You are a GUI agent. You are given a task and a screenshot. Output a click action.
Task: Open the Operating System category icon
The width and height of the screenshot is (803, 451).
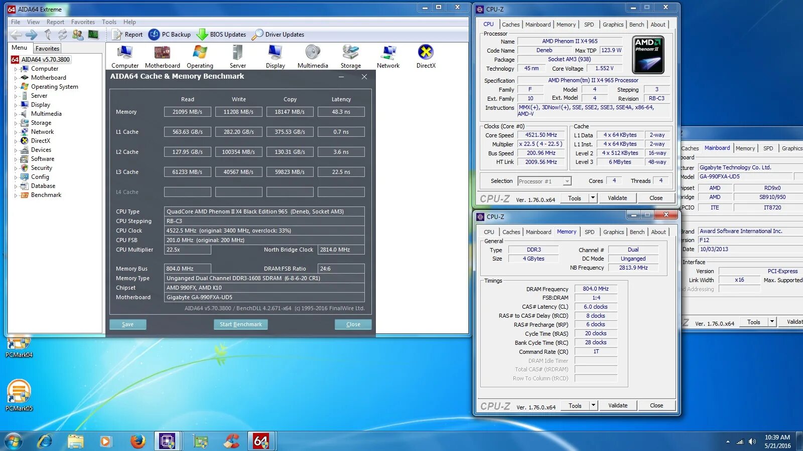[x=200, y=57]
